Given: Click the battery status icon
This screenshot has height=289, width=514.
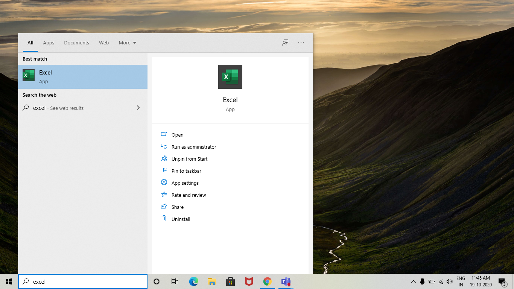Looking at the screenshot, I should pyautogui.click(x=431, y=281).
